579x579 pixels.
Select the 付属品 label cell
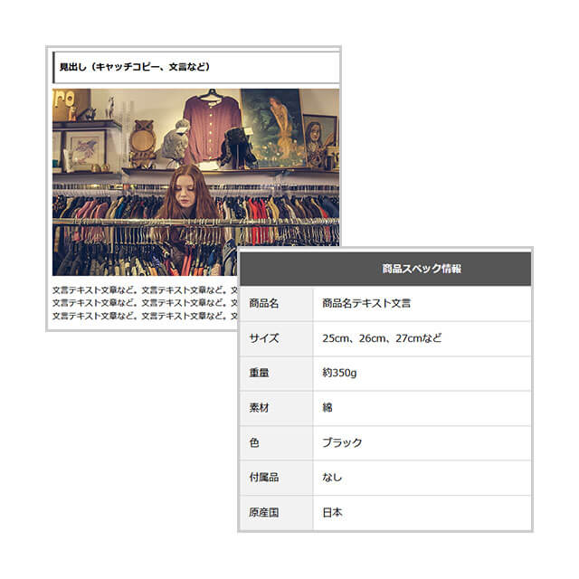click(264, 477)
